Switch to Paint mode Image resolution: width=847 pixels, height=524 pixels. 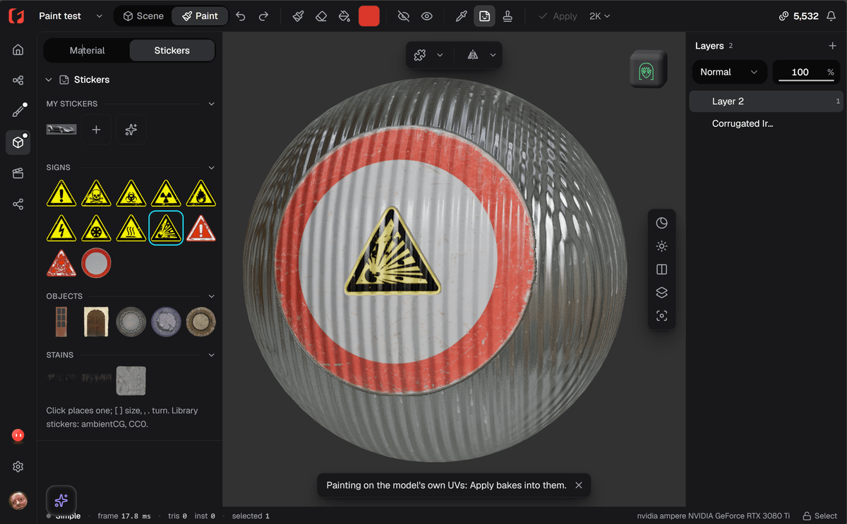click(200, 16)
